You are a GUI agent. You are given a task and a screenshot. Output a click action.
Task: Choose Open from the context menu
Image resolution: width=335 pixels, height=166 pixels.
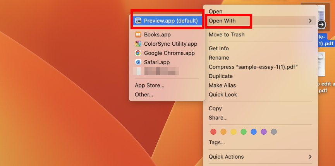pos(215,12)
